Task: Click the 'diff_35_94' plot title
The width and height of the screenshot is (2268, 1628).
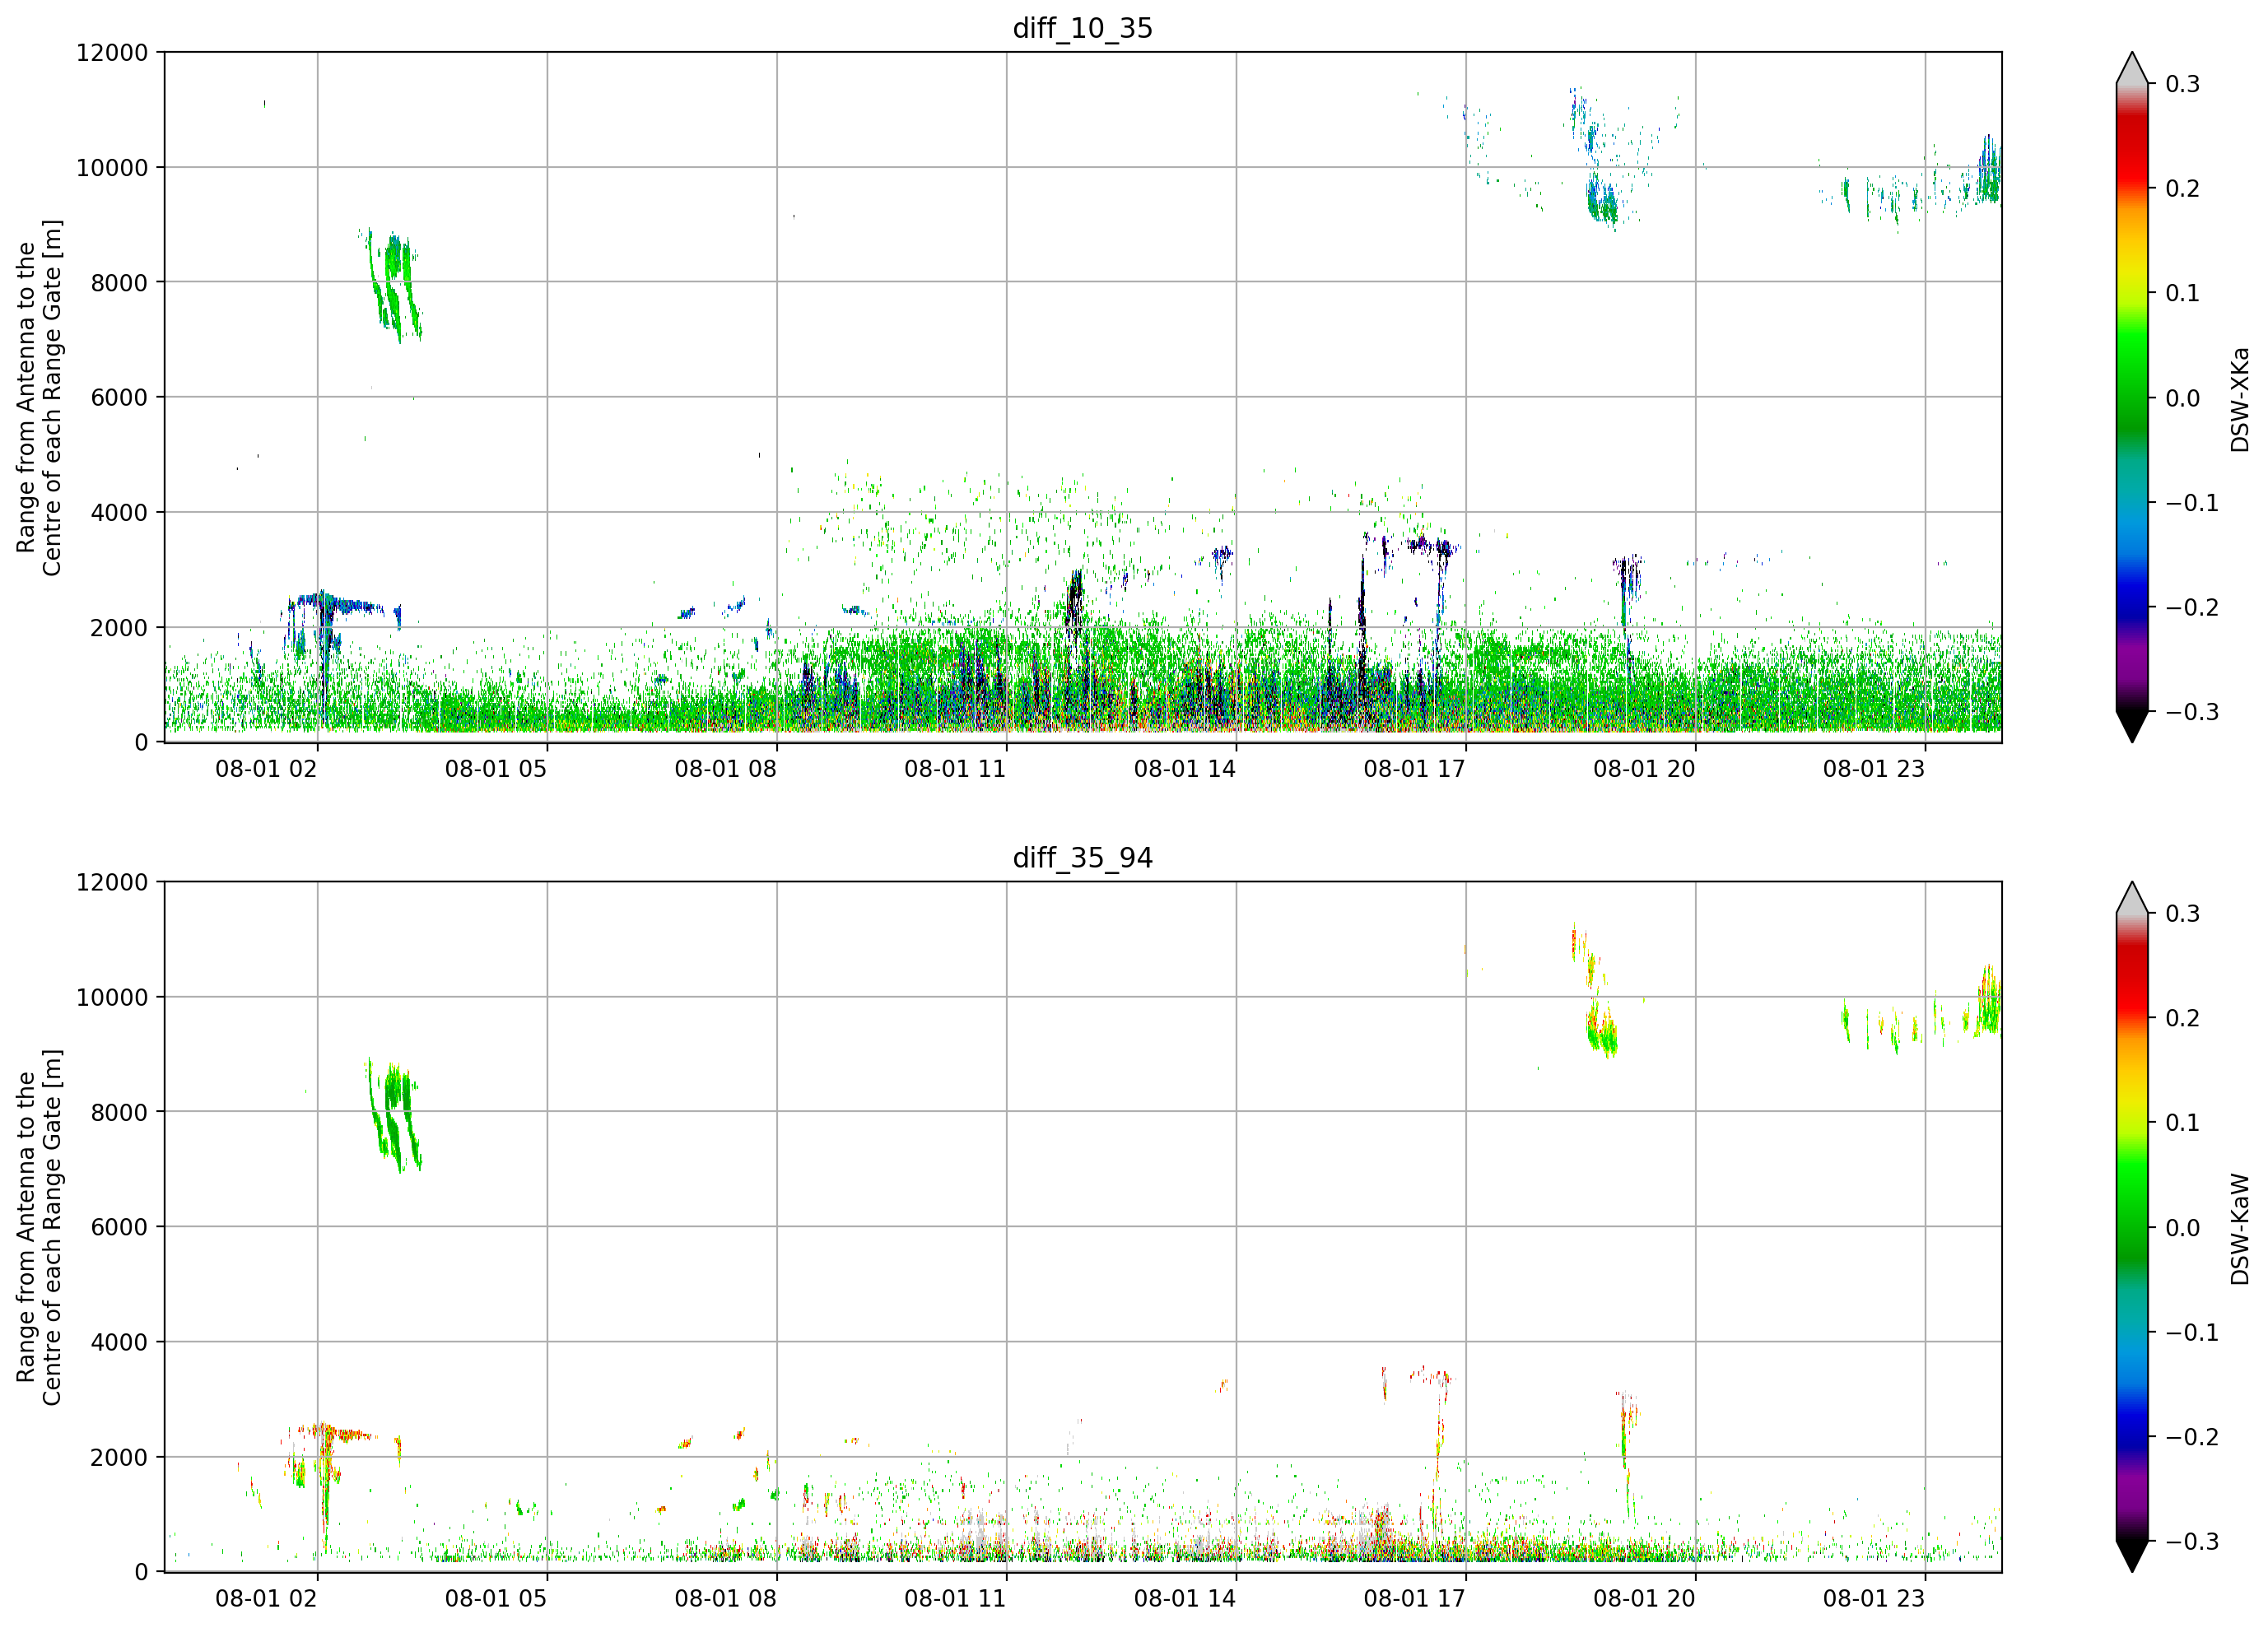Action: coord(1083,858)
